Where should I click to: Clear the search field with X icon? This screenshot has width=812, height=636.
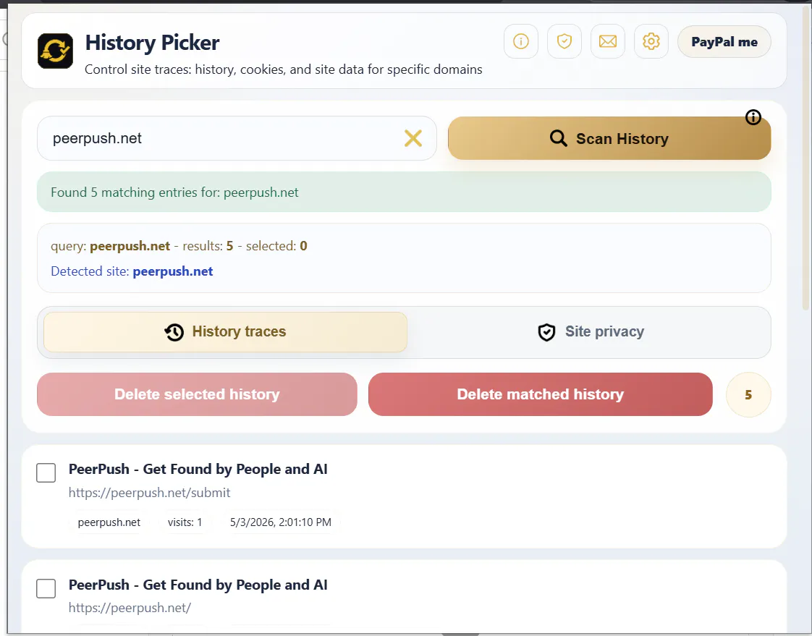click(x=413, y=138)
